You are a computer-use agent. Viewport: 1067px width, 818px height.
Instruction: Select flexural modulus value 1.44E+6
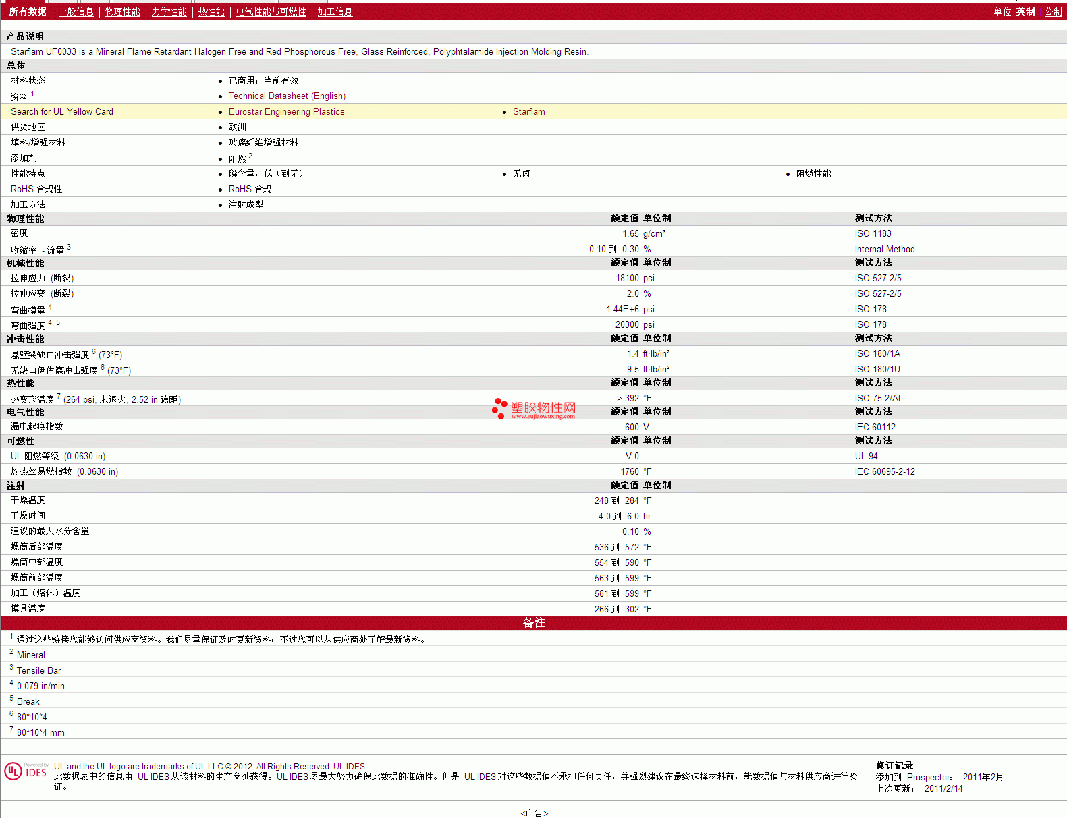point(622,310)
